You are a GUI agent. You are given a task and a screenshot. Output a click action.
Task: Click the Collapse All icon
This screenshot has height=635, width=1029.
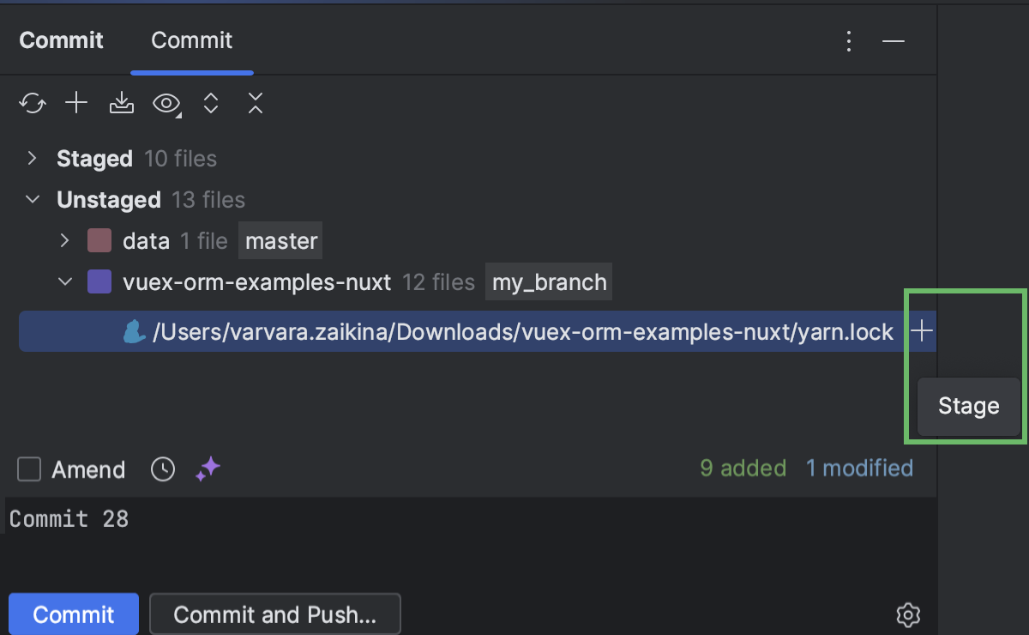[255, 102]
